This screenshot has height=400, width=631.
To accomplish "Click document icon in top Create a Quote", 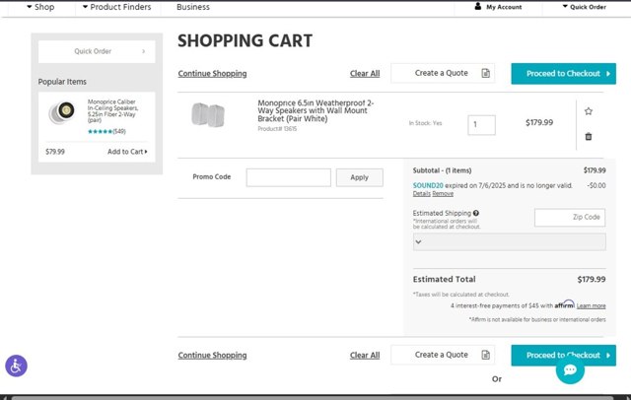I will pos(486,73).
